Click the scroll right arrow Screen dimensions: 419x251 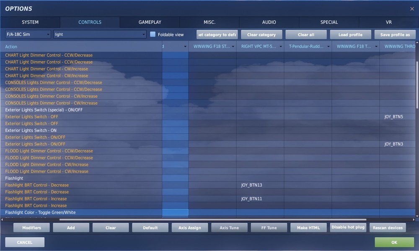tap(414, 220)
